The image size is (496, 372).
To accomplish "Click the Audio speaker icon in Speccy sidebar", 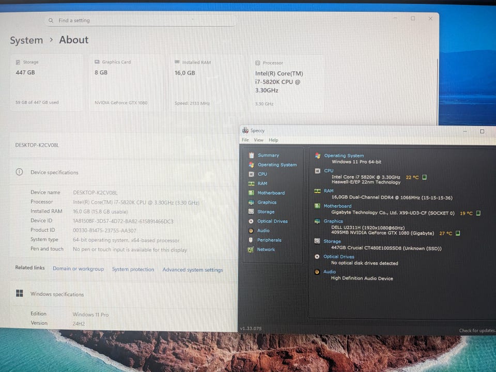I will click(251, 230).
